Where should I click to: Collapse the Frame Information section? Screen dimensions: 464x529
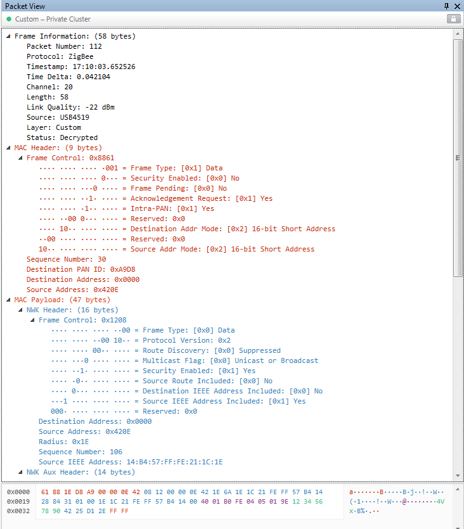(8, 37)
